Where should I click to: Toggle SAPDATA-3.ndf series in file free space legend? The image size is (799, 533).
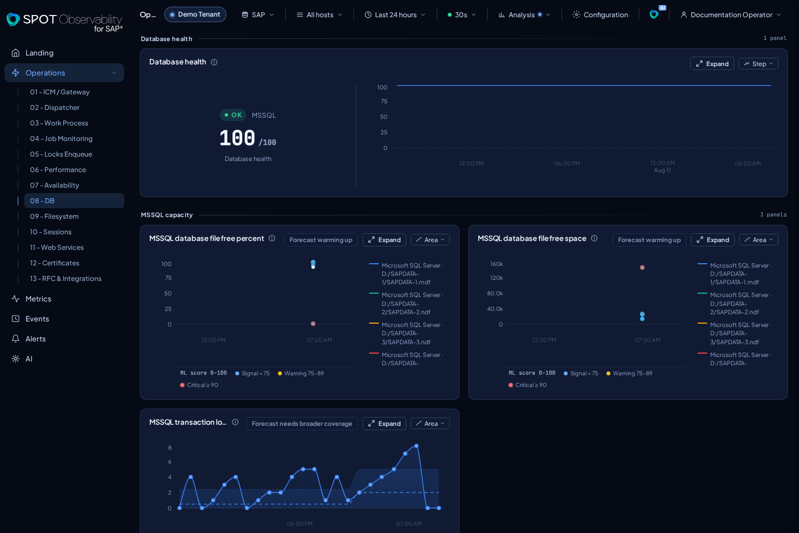[x=735, y=334]
